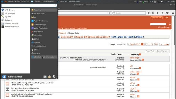Image resolution: width=176 pixels, height=99 pixels.
Task: Jump to forum page 51
Action: click(153, 44)
